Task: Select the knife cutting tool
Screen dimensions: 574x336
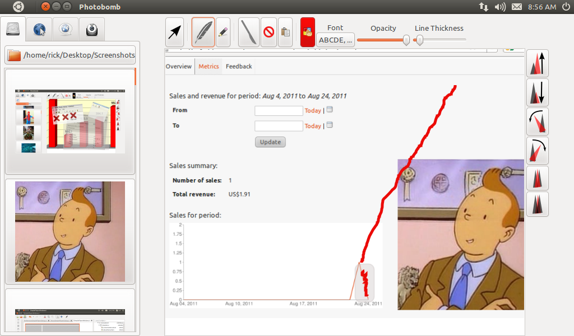Action: pyautogui.click(x=249, y=32)
